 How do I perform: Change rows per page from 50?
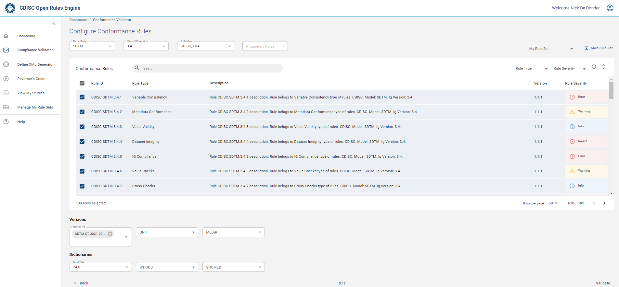coord(553,203)
